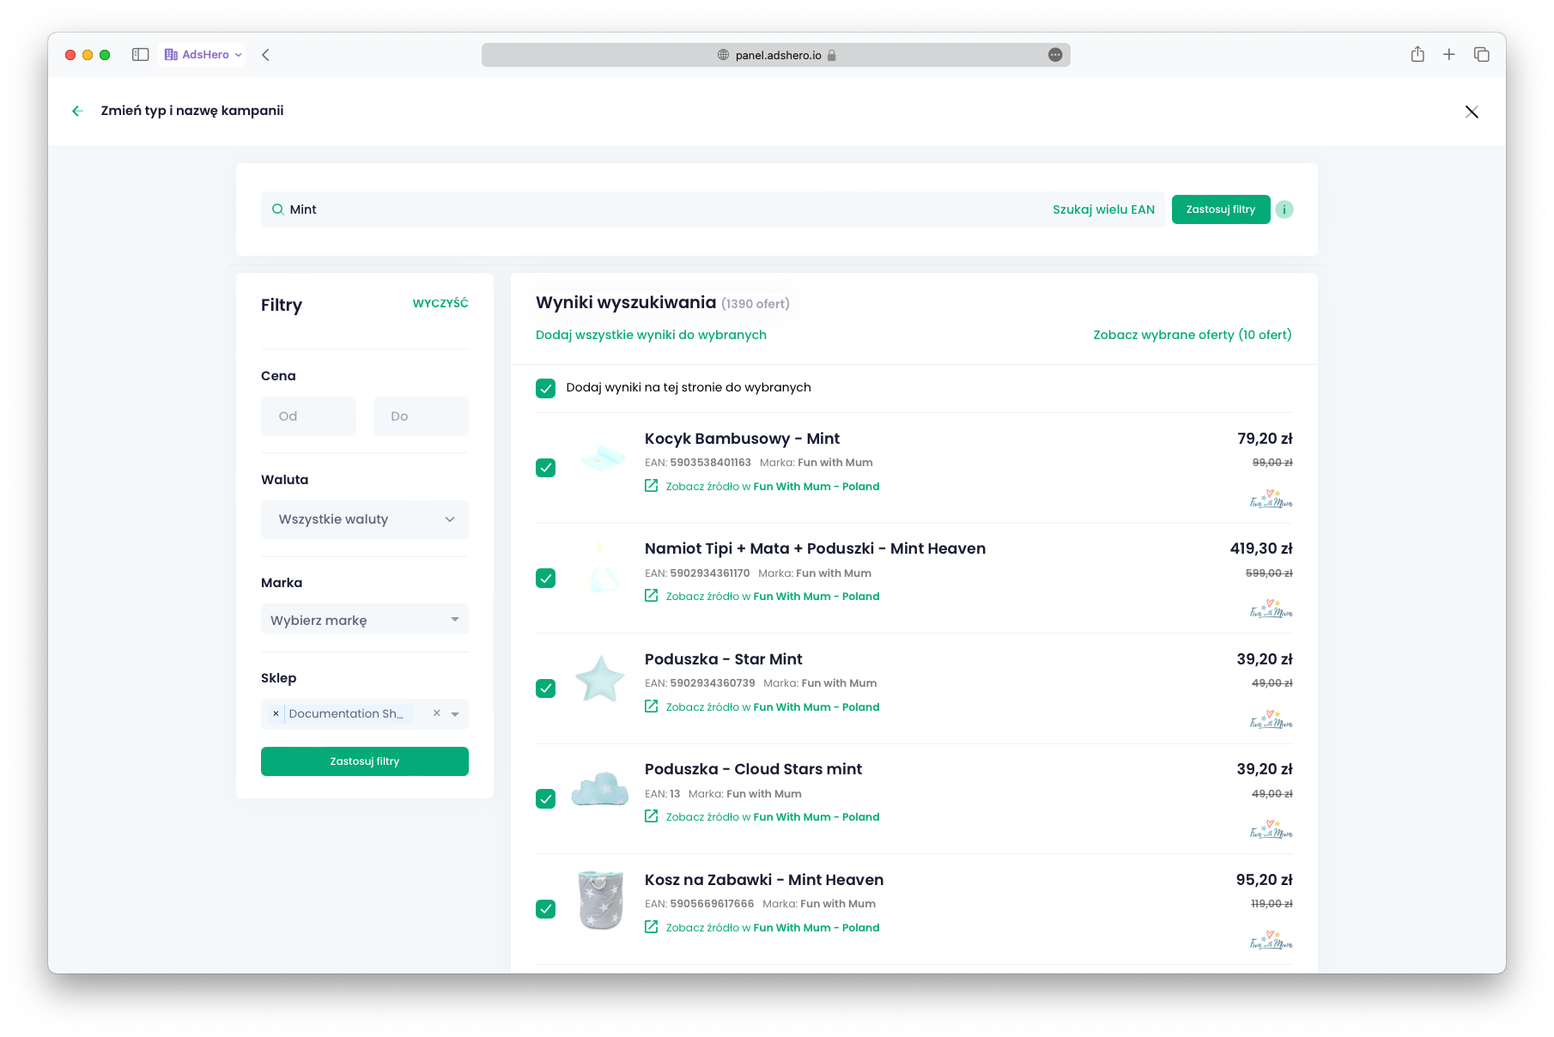
Task: Click the search magnifier icon
Action: coord(277,209)
